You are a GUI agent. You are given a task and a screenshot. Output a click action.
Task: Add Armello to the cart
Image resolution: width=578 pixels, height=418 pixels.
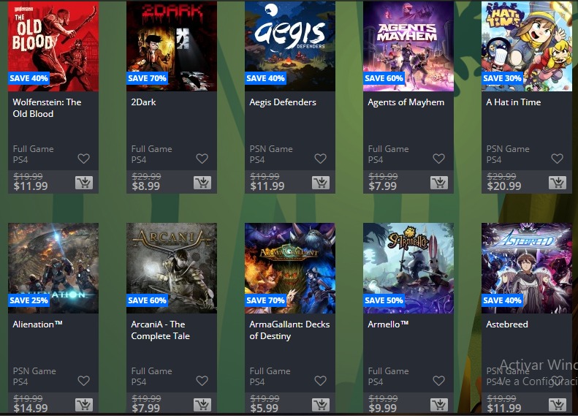(439, 405)
